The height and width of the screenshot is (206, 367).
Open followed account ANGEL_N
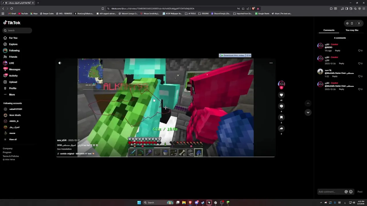click(x=14, y=121)
